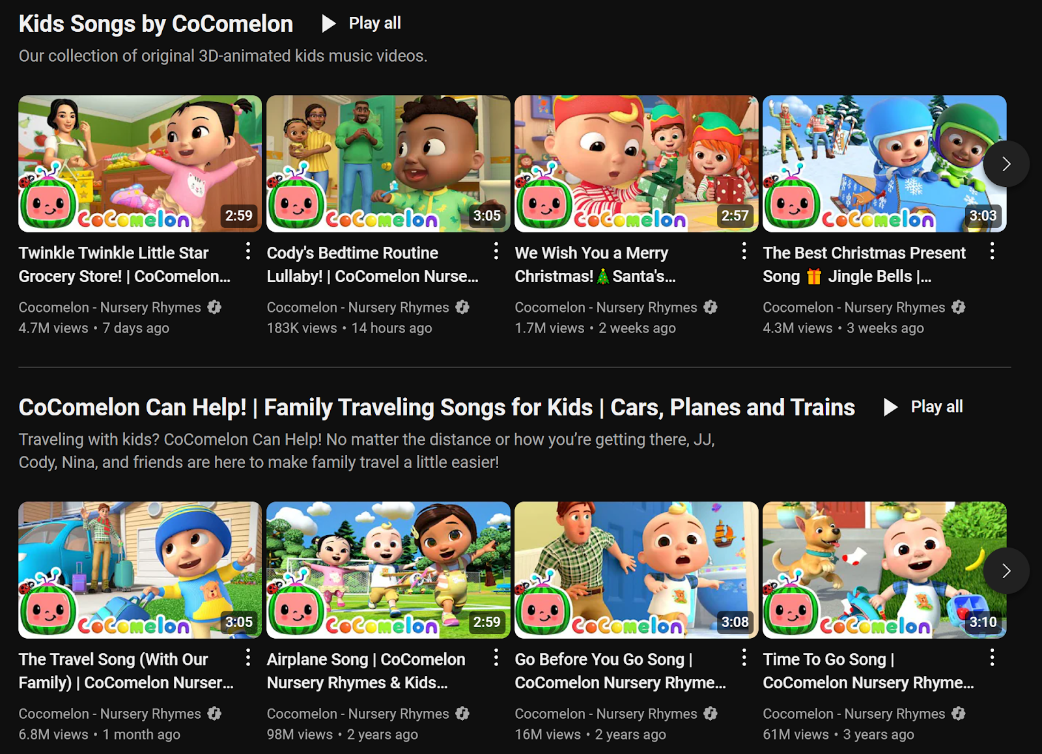Click the verified badge under Airplane Song
The image size is (1042, 754).
point(462,714)
